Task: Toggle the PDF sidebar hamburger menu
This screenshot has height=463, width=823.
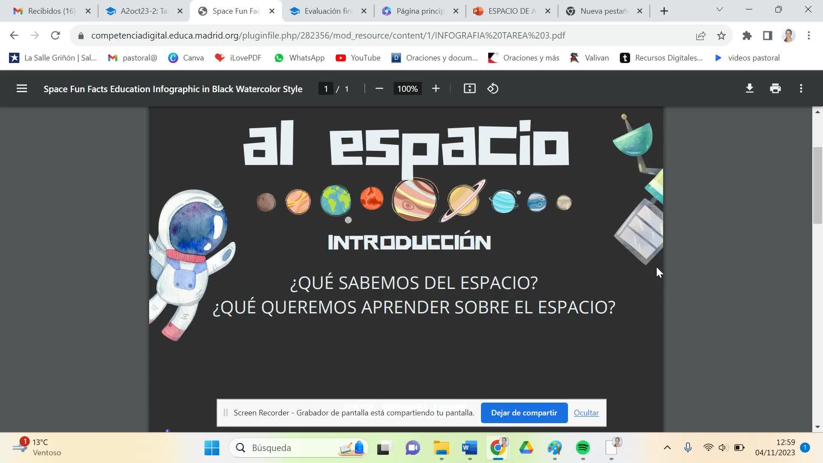Action: pos(22,89)
